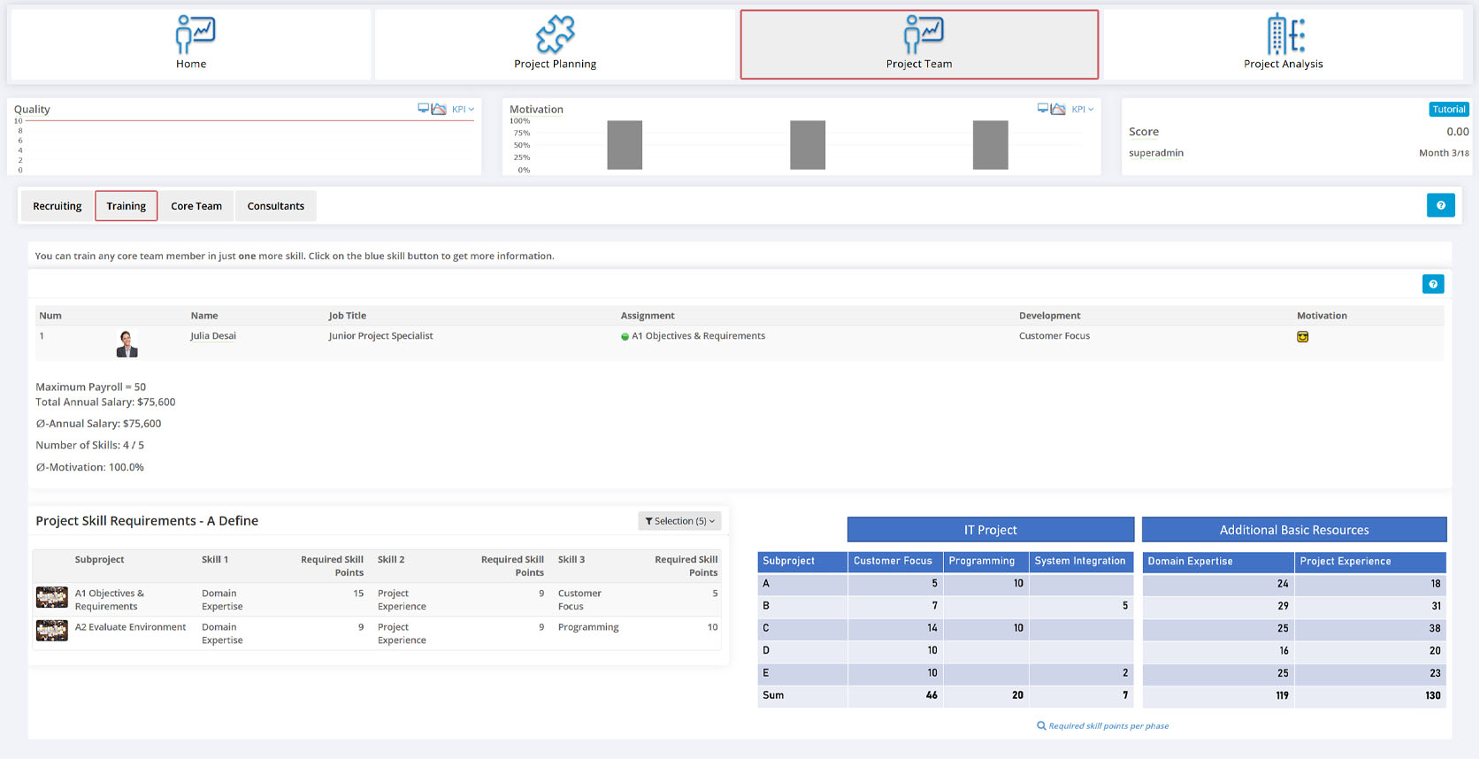Image resolution: width=1480 pixels, height=759 pixels.
Task: Open the Consultants tab
Action: coord(275,206)
